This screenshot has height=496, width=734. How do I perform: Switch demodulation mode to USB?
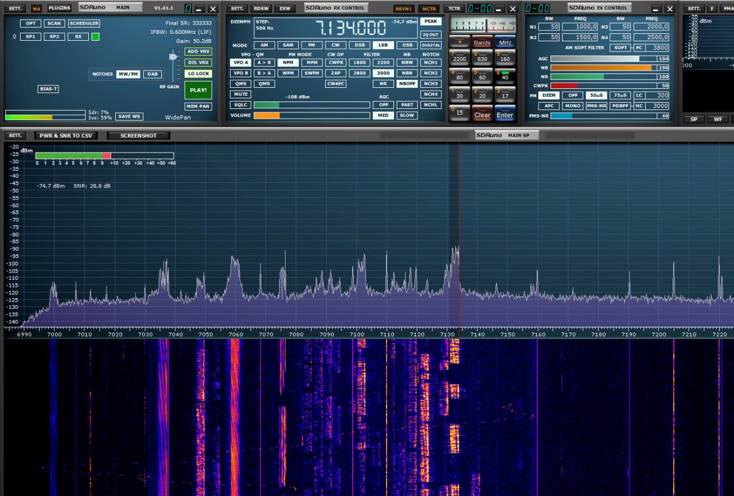[407, 45]
